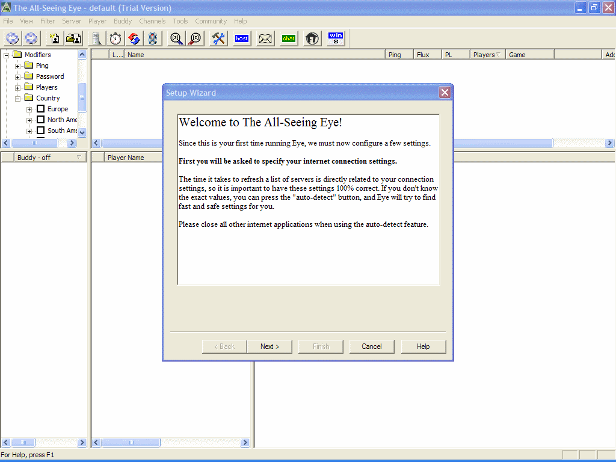Click the PL column header
616x462 pixels.
pos(456,55)
